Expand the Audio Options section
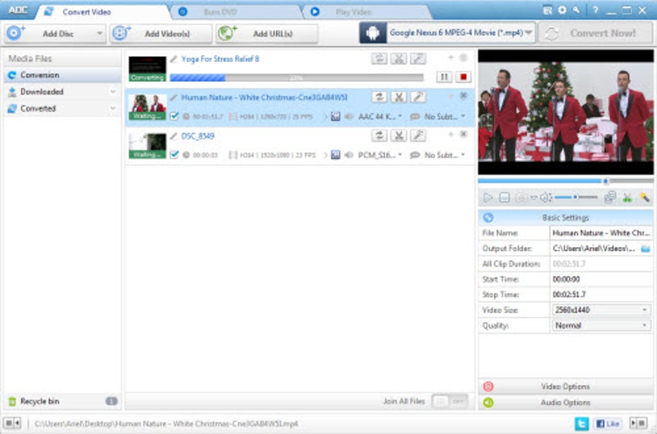 (566, 402)
